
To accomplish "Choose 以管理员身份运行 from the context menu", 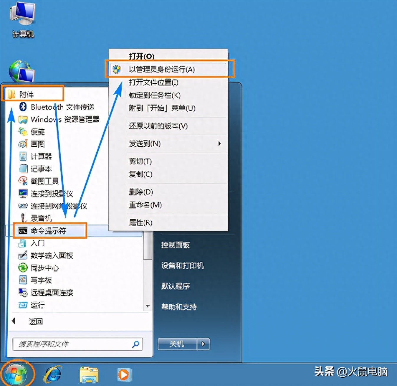I will [162, 70].
